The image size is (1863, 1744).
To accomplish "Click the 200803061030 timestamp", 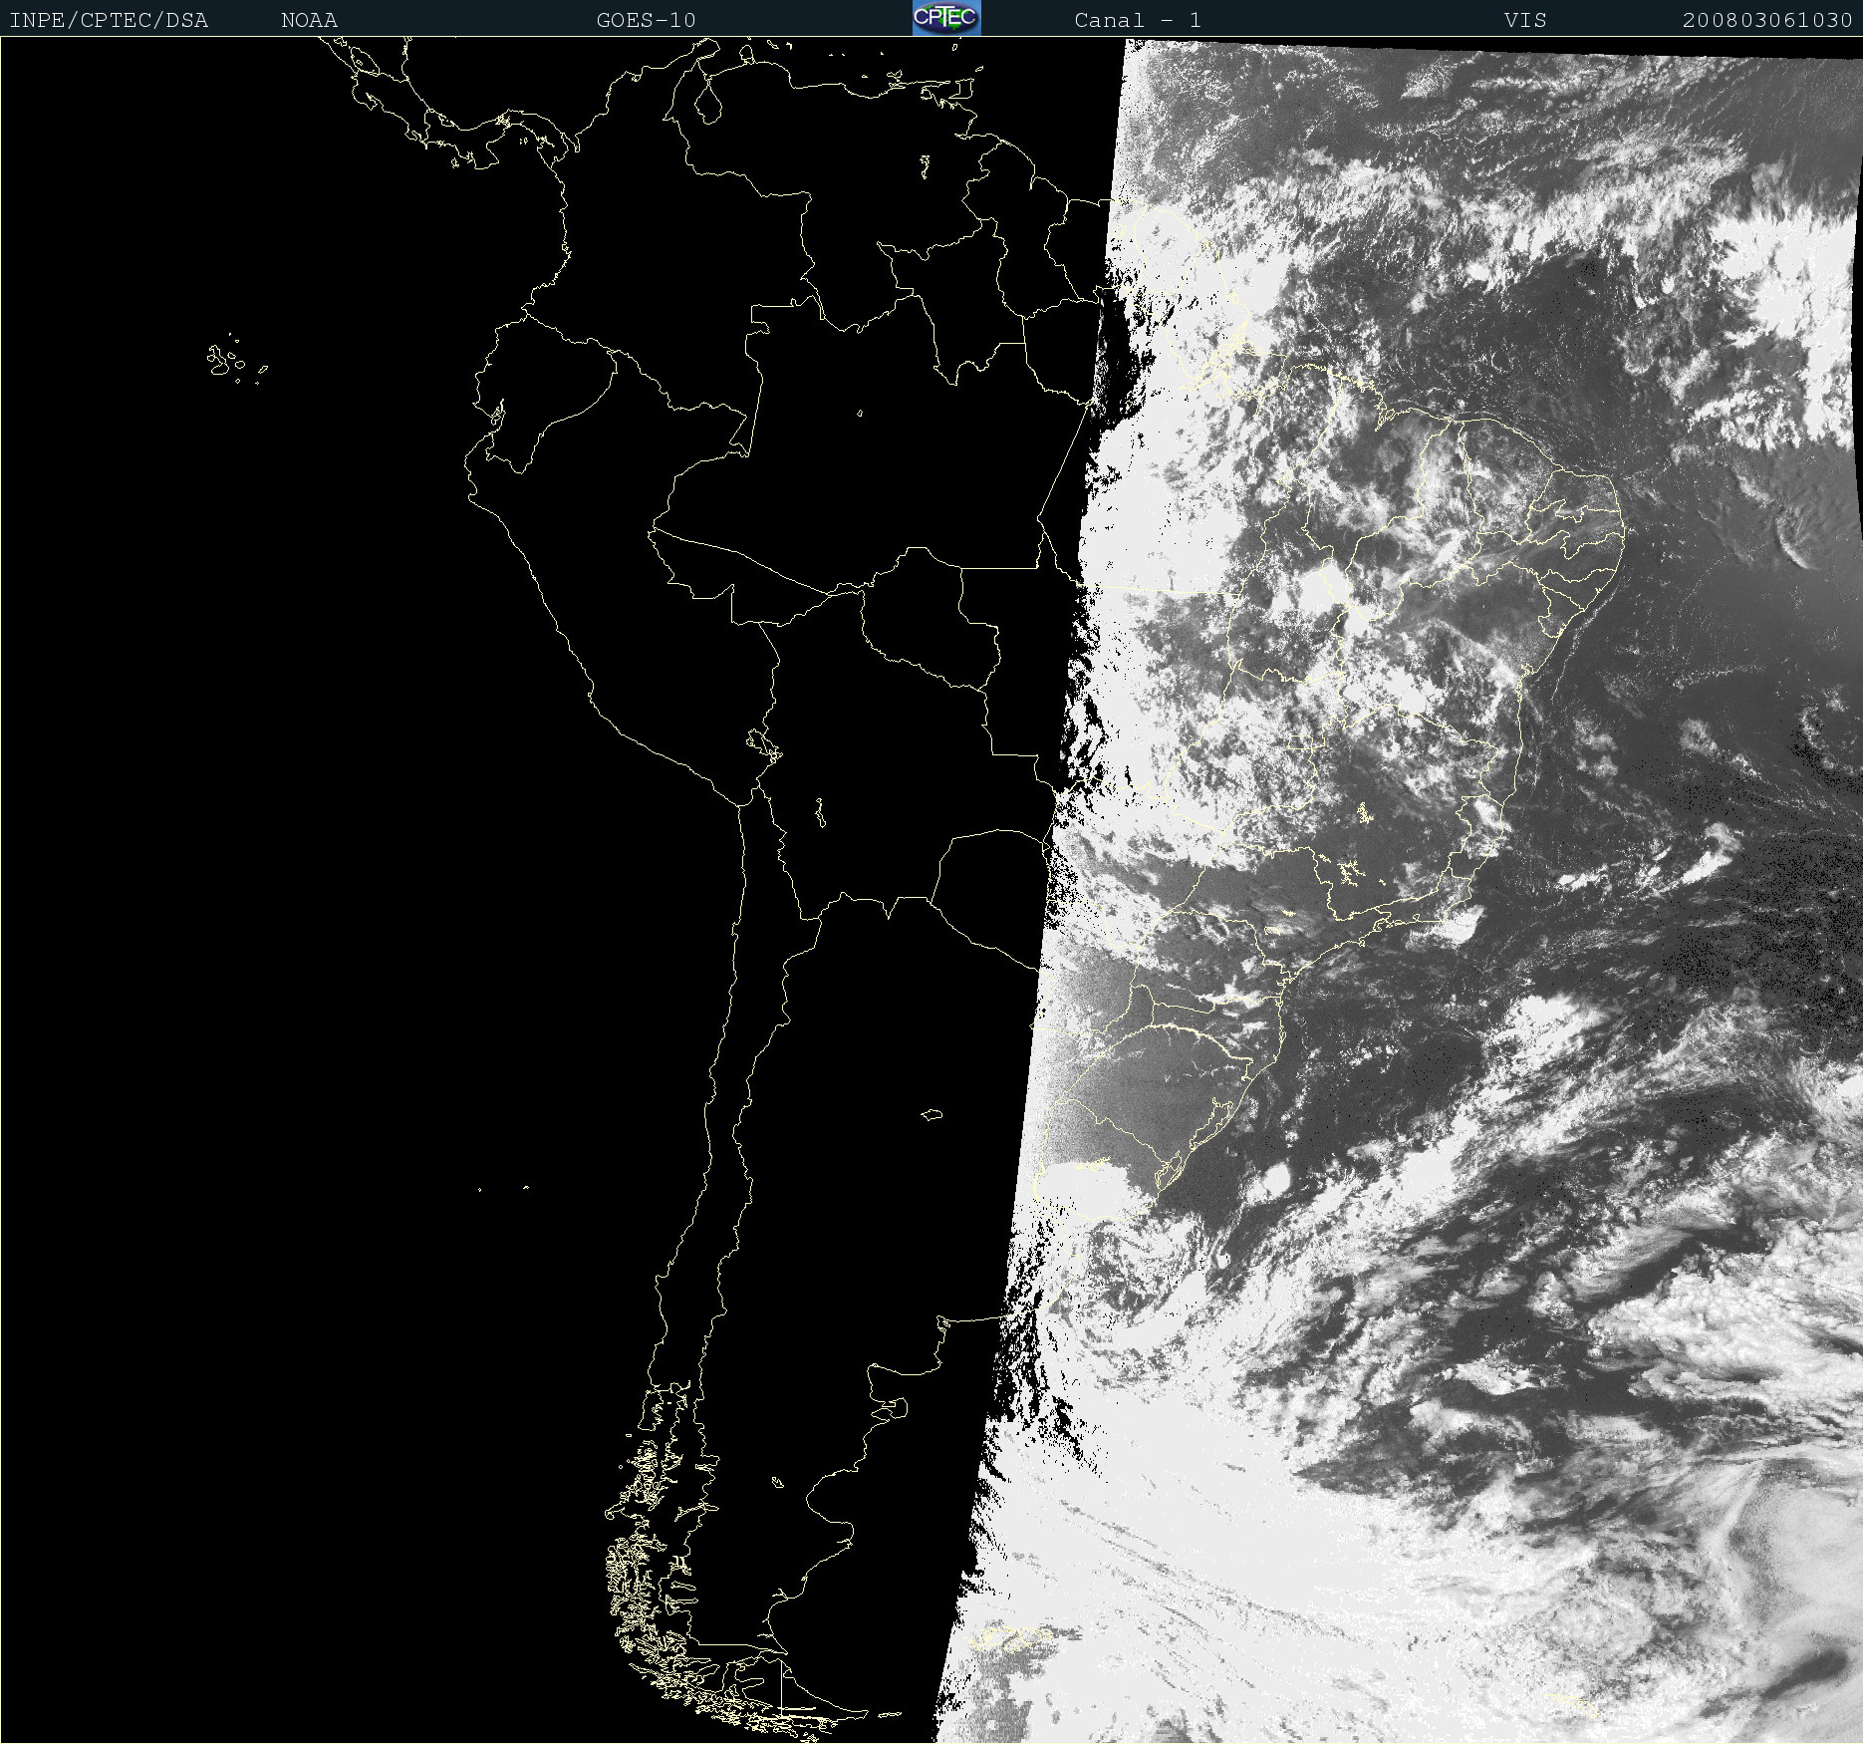I will (1767, 20).
